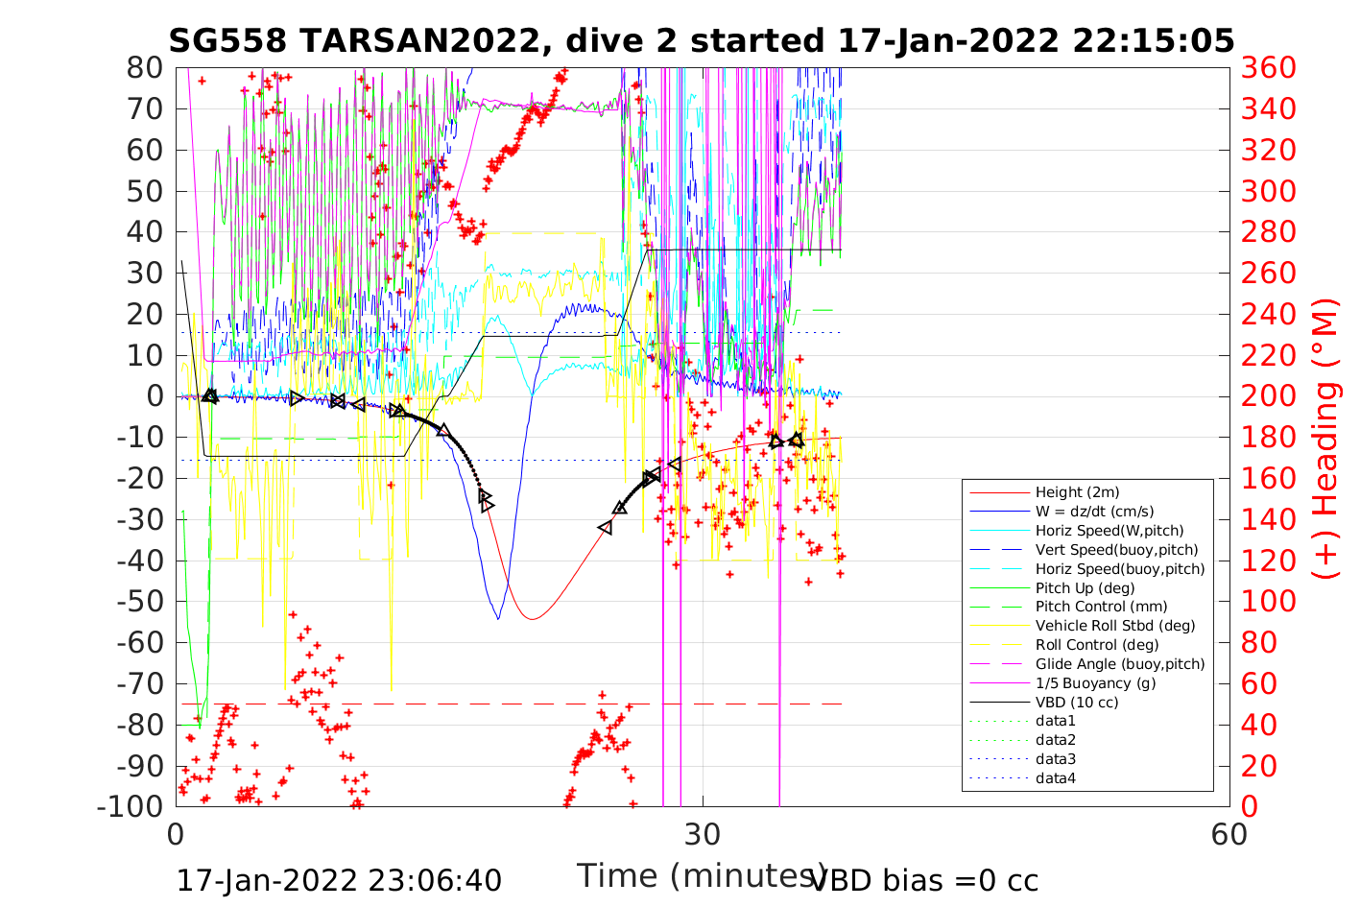Click left axis tick label '-30'
This screenshot has width=1360, height=907.
click(141, 519)
